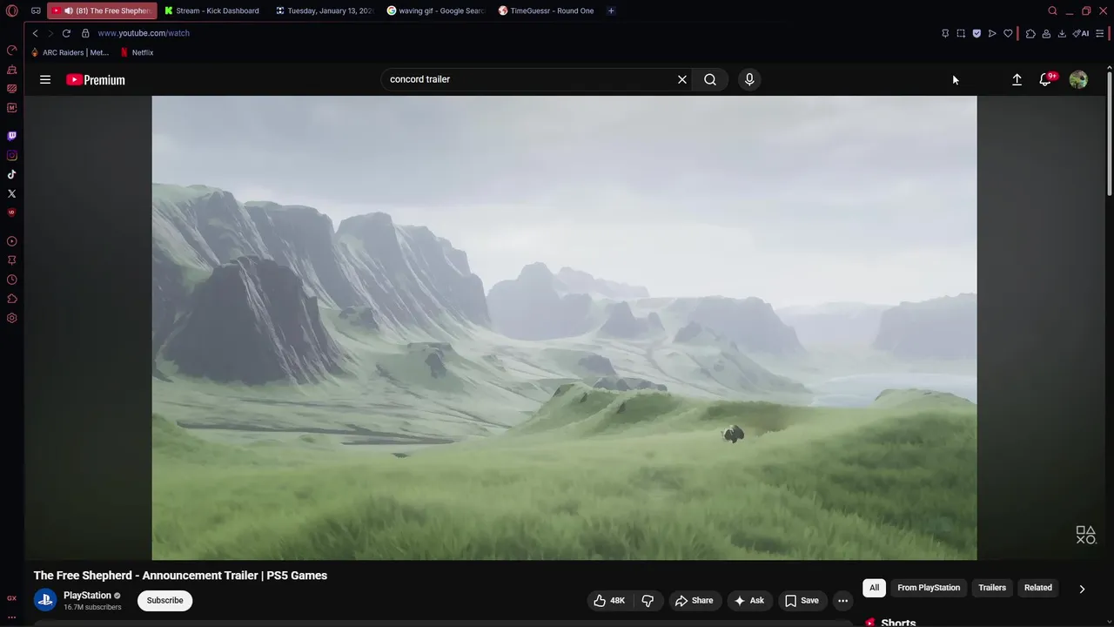
Task: Share the video
Action: tap(694, 601)
